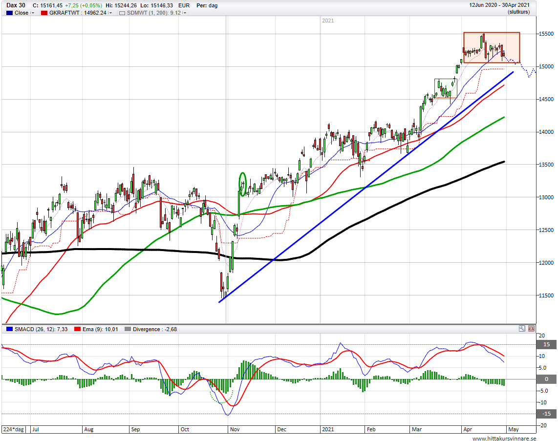Screen dimensions: 558x441
Task: Click the Jul label on time axis
Action: tap(36, 429)
